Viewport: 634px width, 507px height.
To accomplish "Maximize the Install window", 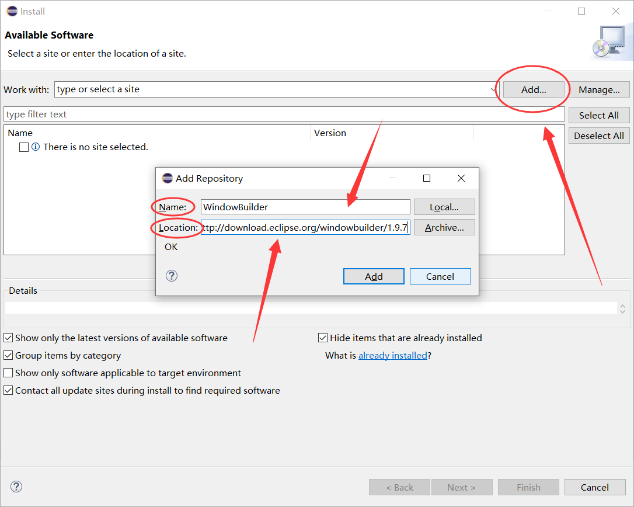I will 581,11.
